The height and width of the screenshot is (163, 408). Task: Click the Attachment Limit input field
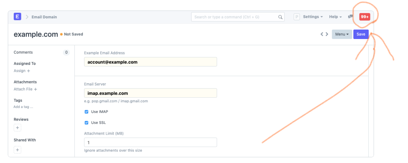click(150, 142)
